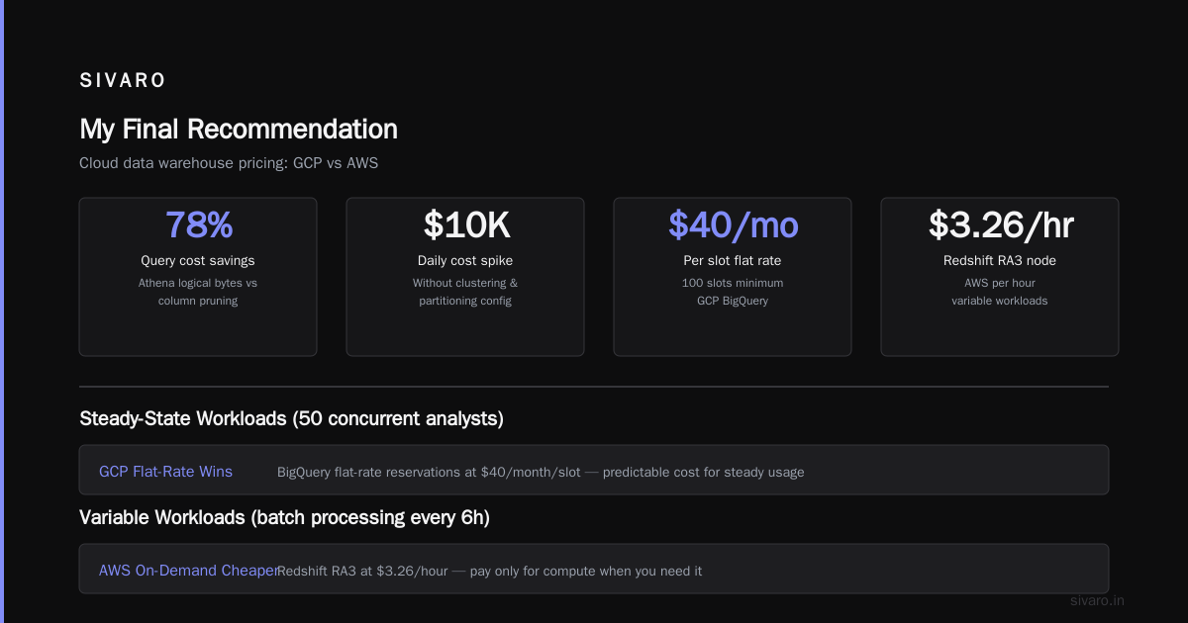
Task: Click the 78% figure
Action: pos(198,225)
